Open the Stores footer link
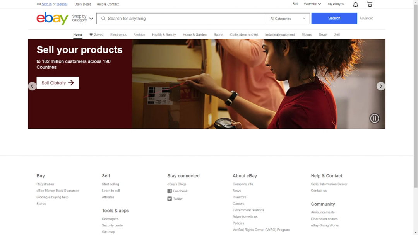 coord(41,204)
